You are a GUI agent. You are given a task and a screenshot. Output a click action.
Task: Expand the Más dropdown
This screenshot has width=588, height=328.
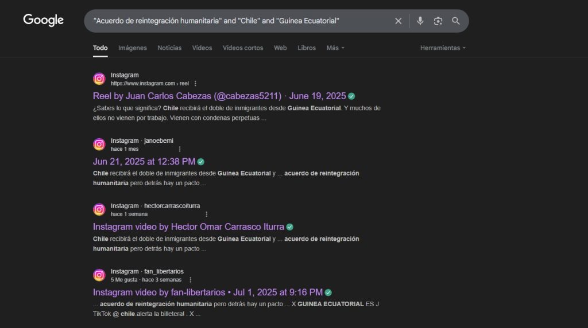(335, 48)
